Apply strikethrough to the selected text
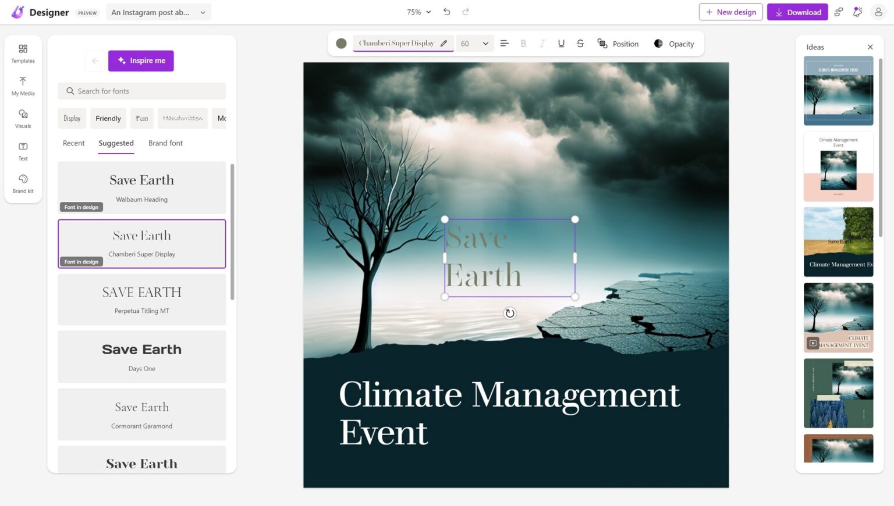Image resolution: width=894 pixels, height=506 pixels. click(580, 43)
